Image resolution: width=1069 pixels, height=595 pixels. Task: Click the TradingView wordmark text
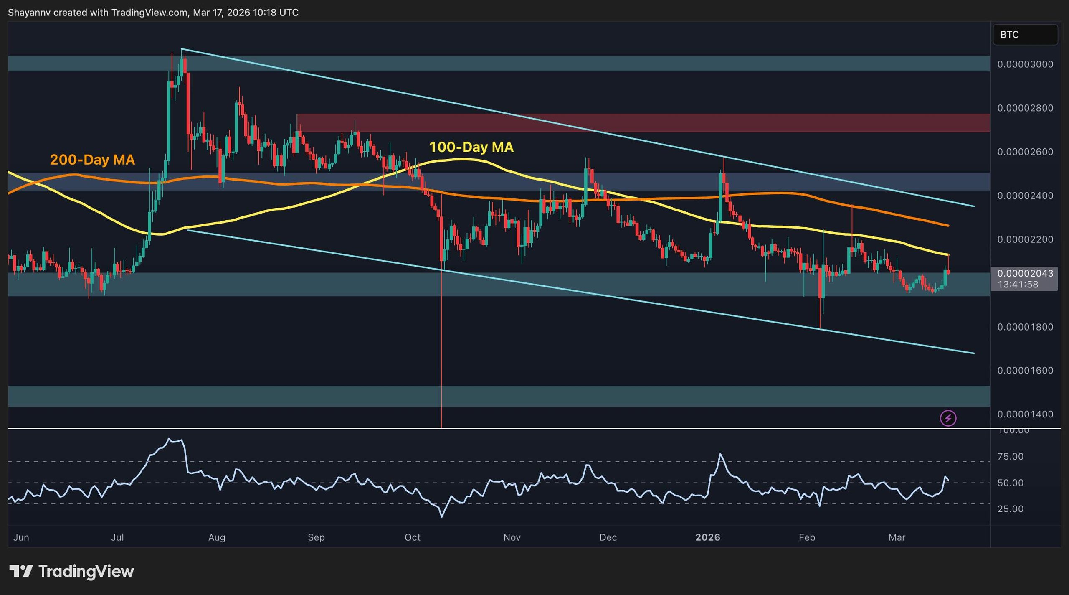tap(86, 571)
